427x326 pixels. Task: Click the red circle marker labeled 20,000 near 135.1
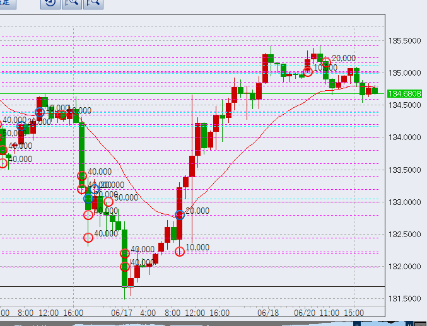coord(326,63)
